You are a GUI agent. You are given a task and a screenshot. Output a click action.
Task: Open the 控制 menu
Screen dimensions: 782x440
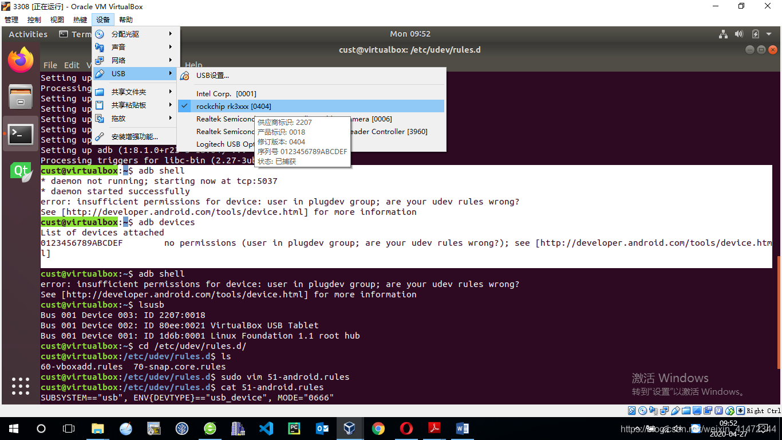click(x=34, y=20)
